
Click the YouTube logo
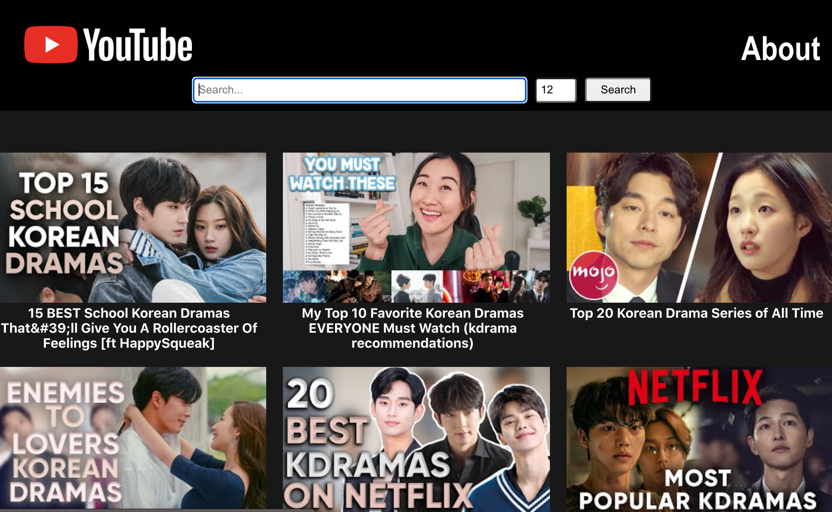[108, 45]
